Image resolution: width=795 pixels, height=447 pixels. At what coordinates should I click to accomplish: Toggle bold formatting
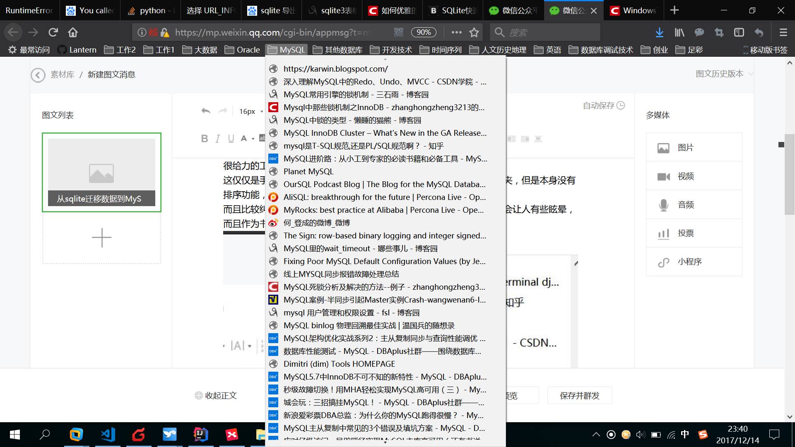click(x=204, y=139)
